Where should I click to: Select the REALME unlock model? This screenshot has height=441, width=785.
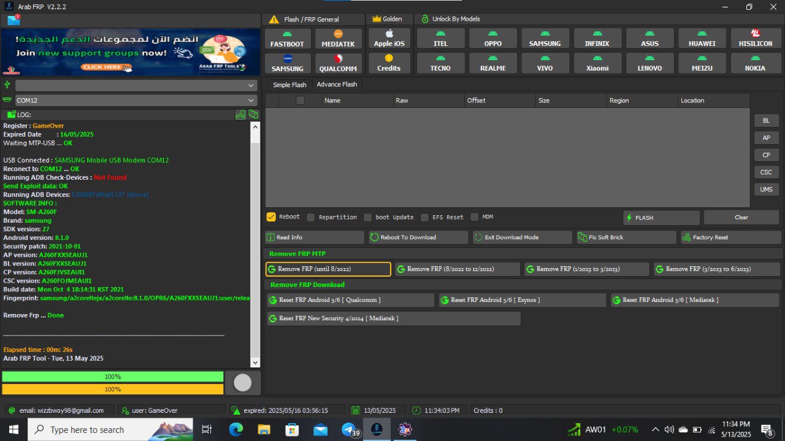coord(492,63)
